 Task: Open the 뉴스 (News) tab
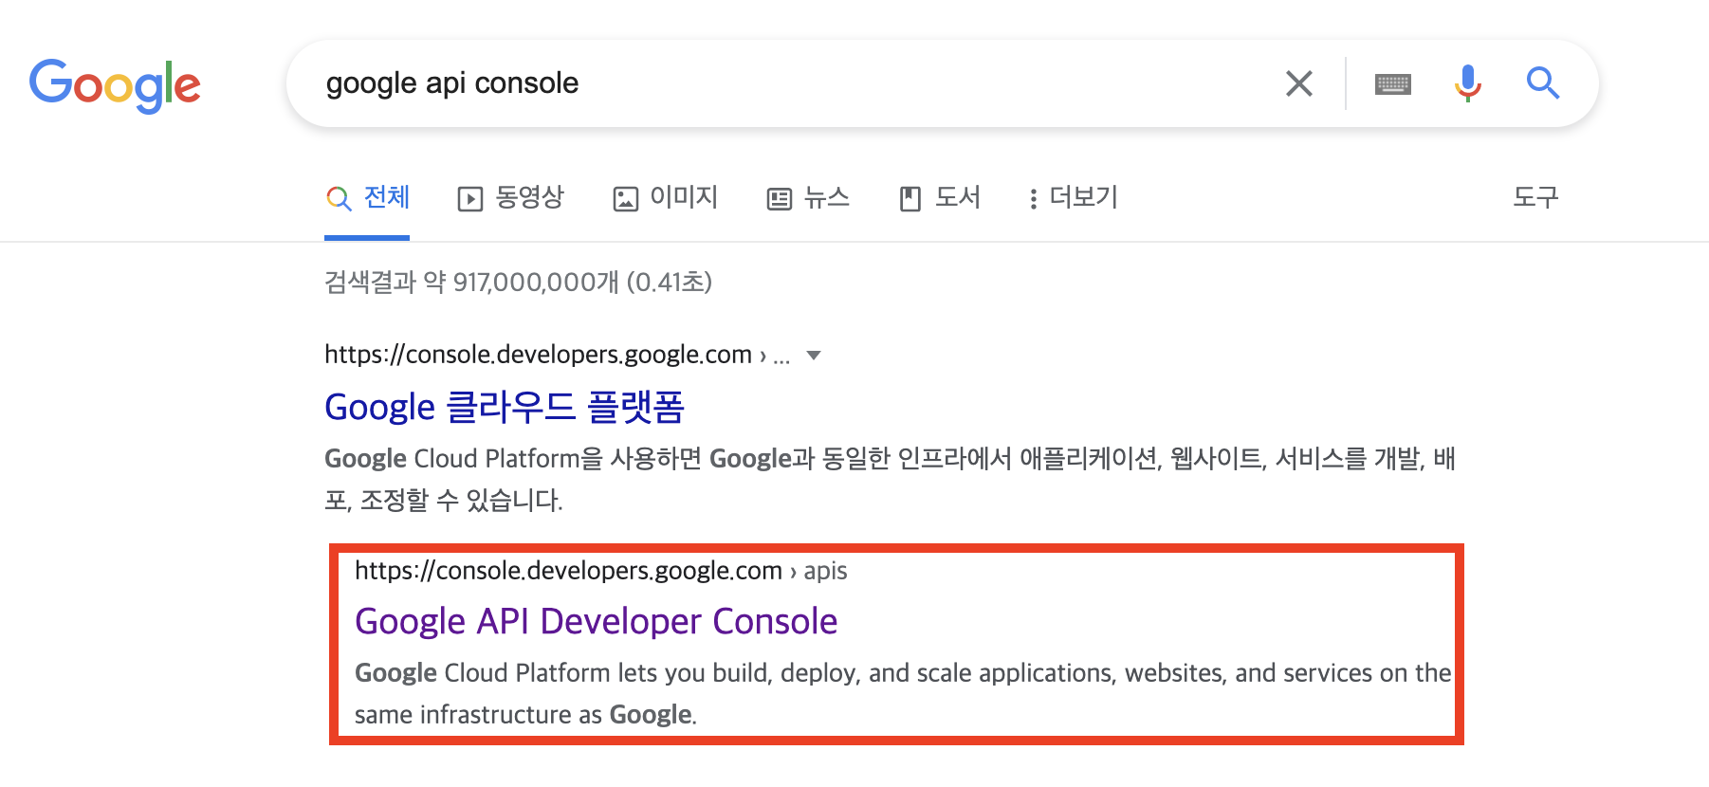[x=808, y=197]
